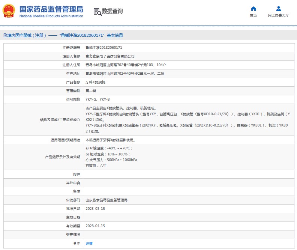The image size is (297, 250).
Task: Click the 第二类 management category value
Action: coord(92,91)
